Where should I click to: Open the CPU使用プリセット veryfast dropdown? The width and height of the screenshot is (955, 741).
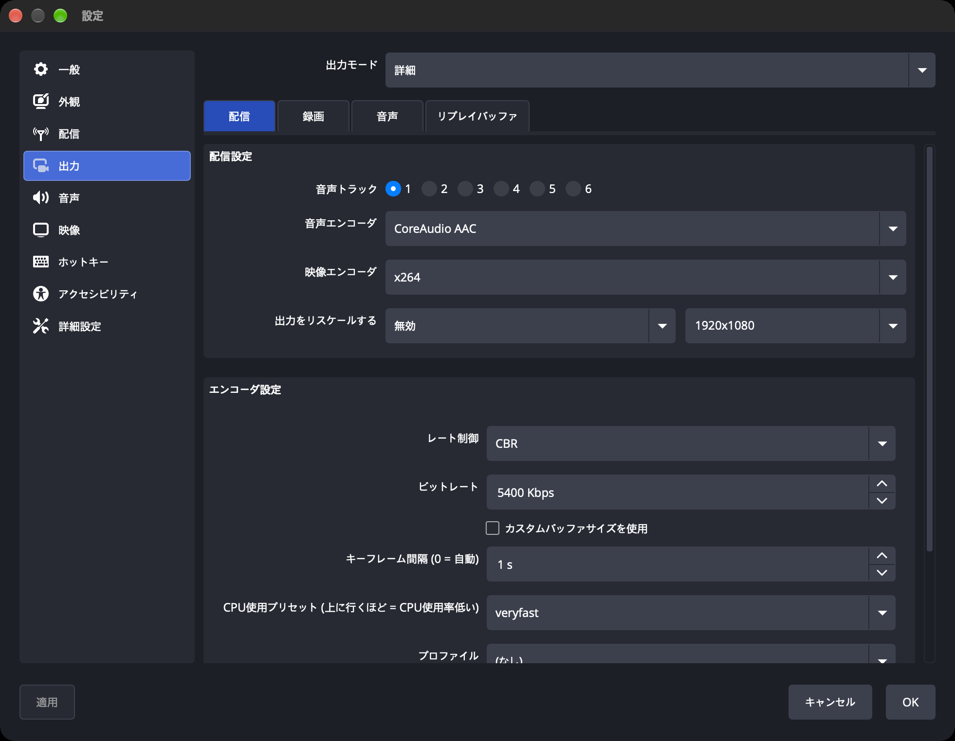[x=691, y=613]
